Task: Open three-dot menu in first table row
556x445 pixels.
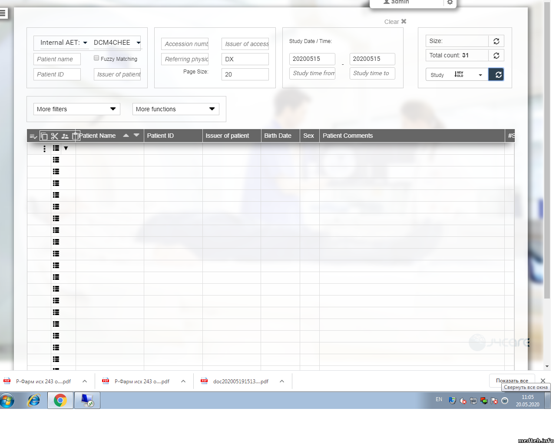Action: coord(44,149)
